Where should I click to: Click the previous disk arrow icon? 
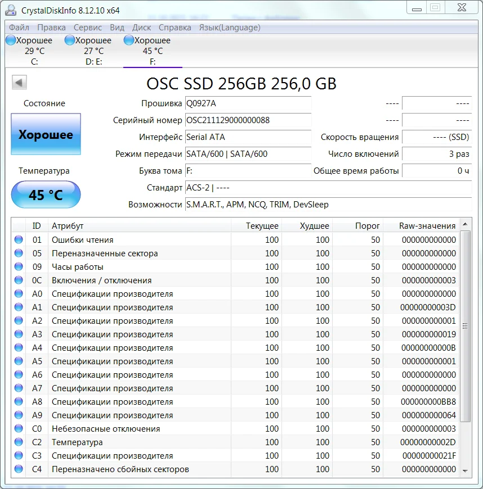19,83
